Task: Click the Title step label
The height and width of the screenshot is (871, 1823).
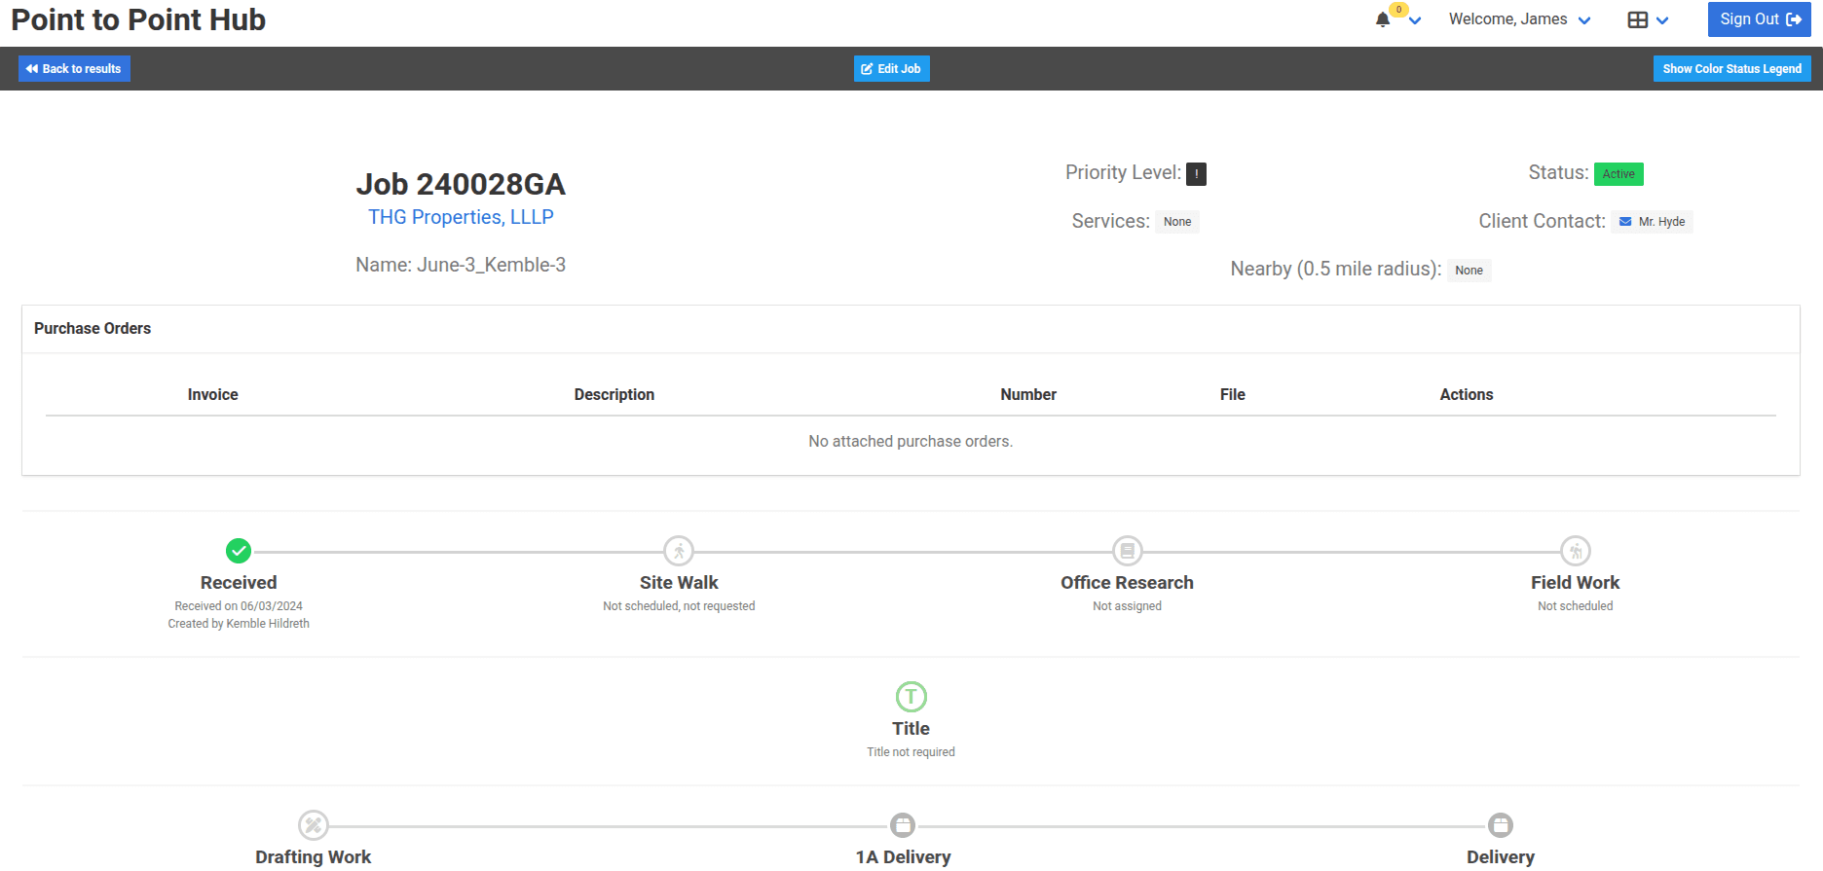Action: 911,728
